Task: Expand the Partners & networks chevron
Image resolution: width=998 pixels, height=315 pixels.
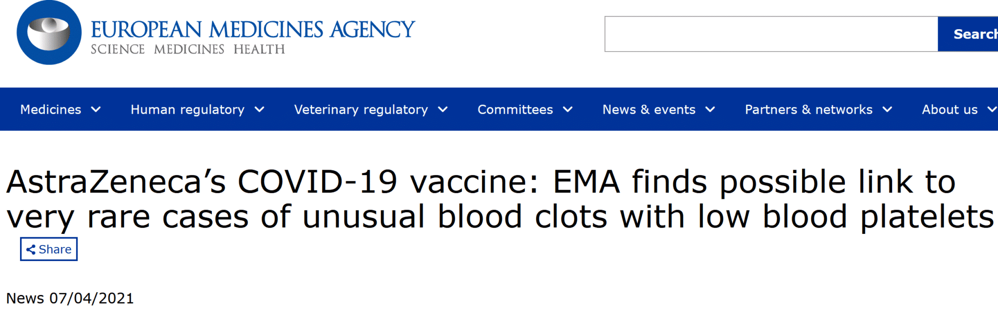Action: [x=887, y=110]
